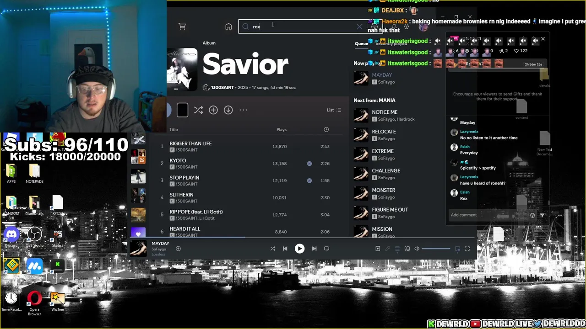Play EXTREME from the queue
This screenshot has height=329, width=586.
tap(383, 151)
